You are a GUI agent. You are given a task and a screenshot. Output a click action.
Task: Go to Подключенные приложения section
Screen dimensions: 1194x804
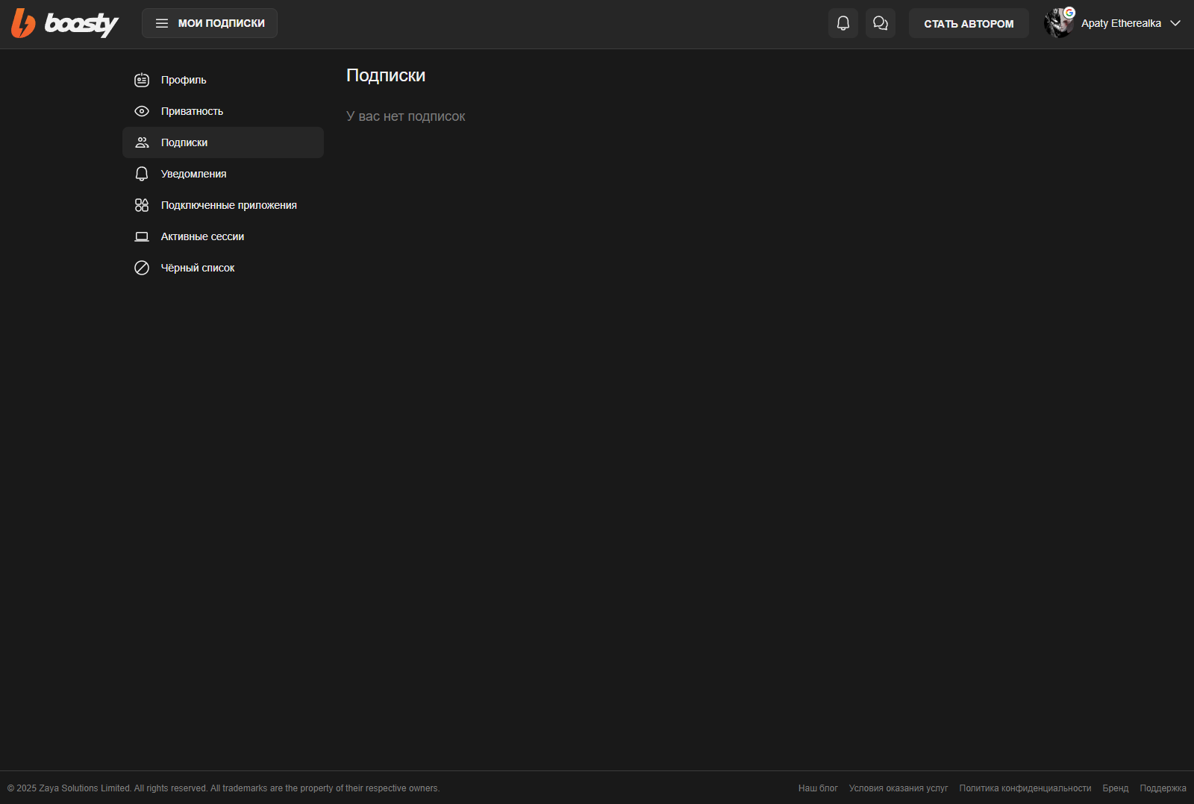tap(228, 205)
